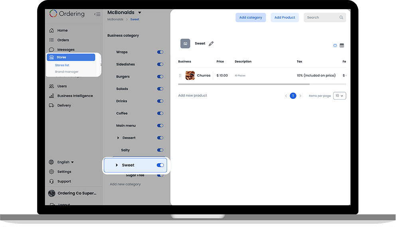
Task: Click the Sweet breadcrumb link
Action: [134, 19]
